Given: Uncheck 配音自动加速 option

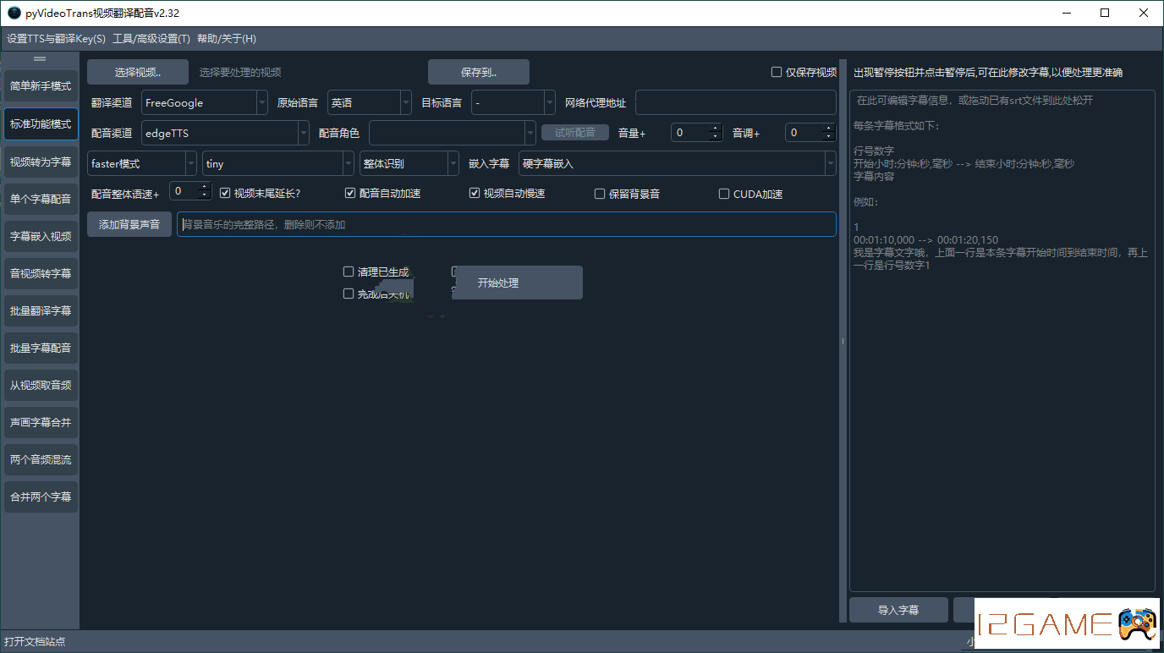Looking at the screenshot, I should click(350, 194).
